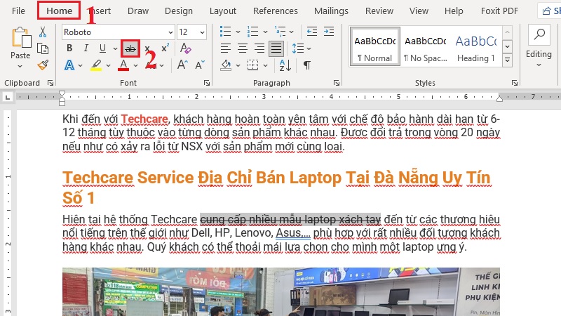Toggle Justify alignment

[x=276, y=48]
